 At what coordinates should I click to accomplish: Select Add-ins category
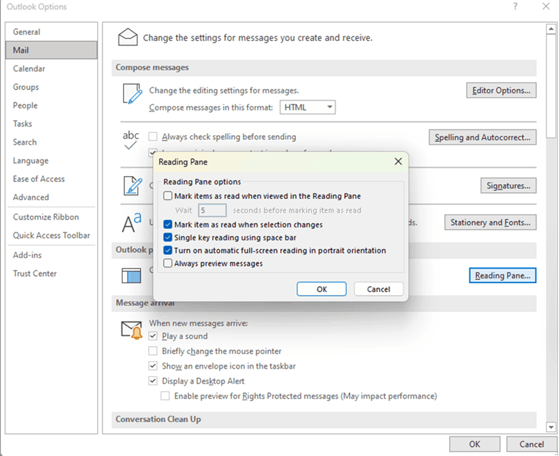coord(51,255)
